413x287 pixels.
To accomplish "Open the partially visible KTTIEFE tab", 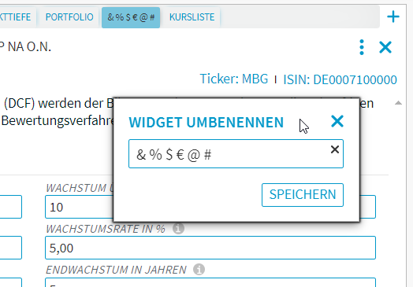I will [16, 17].
